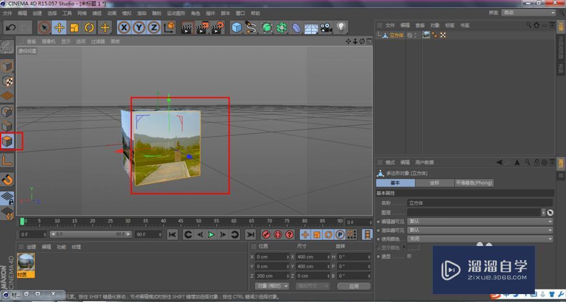Enable the 透显 (X-ray) checkbox
The image size is (566, 302).
tap(409, 256)
